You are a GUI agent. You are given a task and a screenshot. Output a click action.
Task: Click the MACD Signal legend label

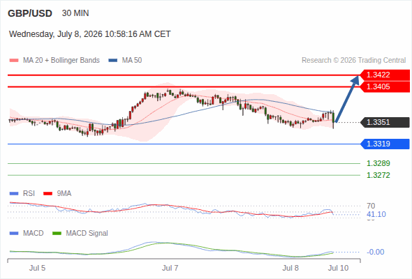[87, 233]
